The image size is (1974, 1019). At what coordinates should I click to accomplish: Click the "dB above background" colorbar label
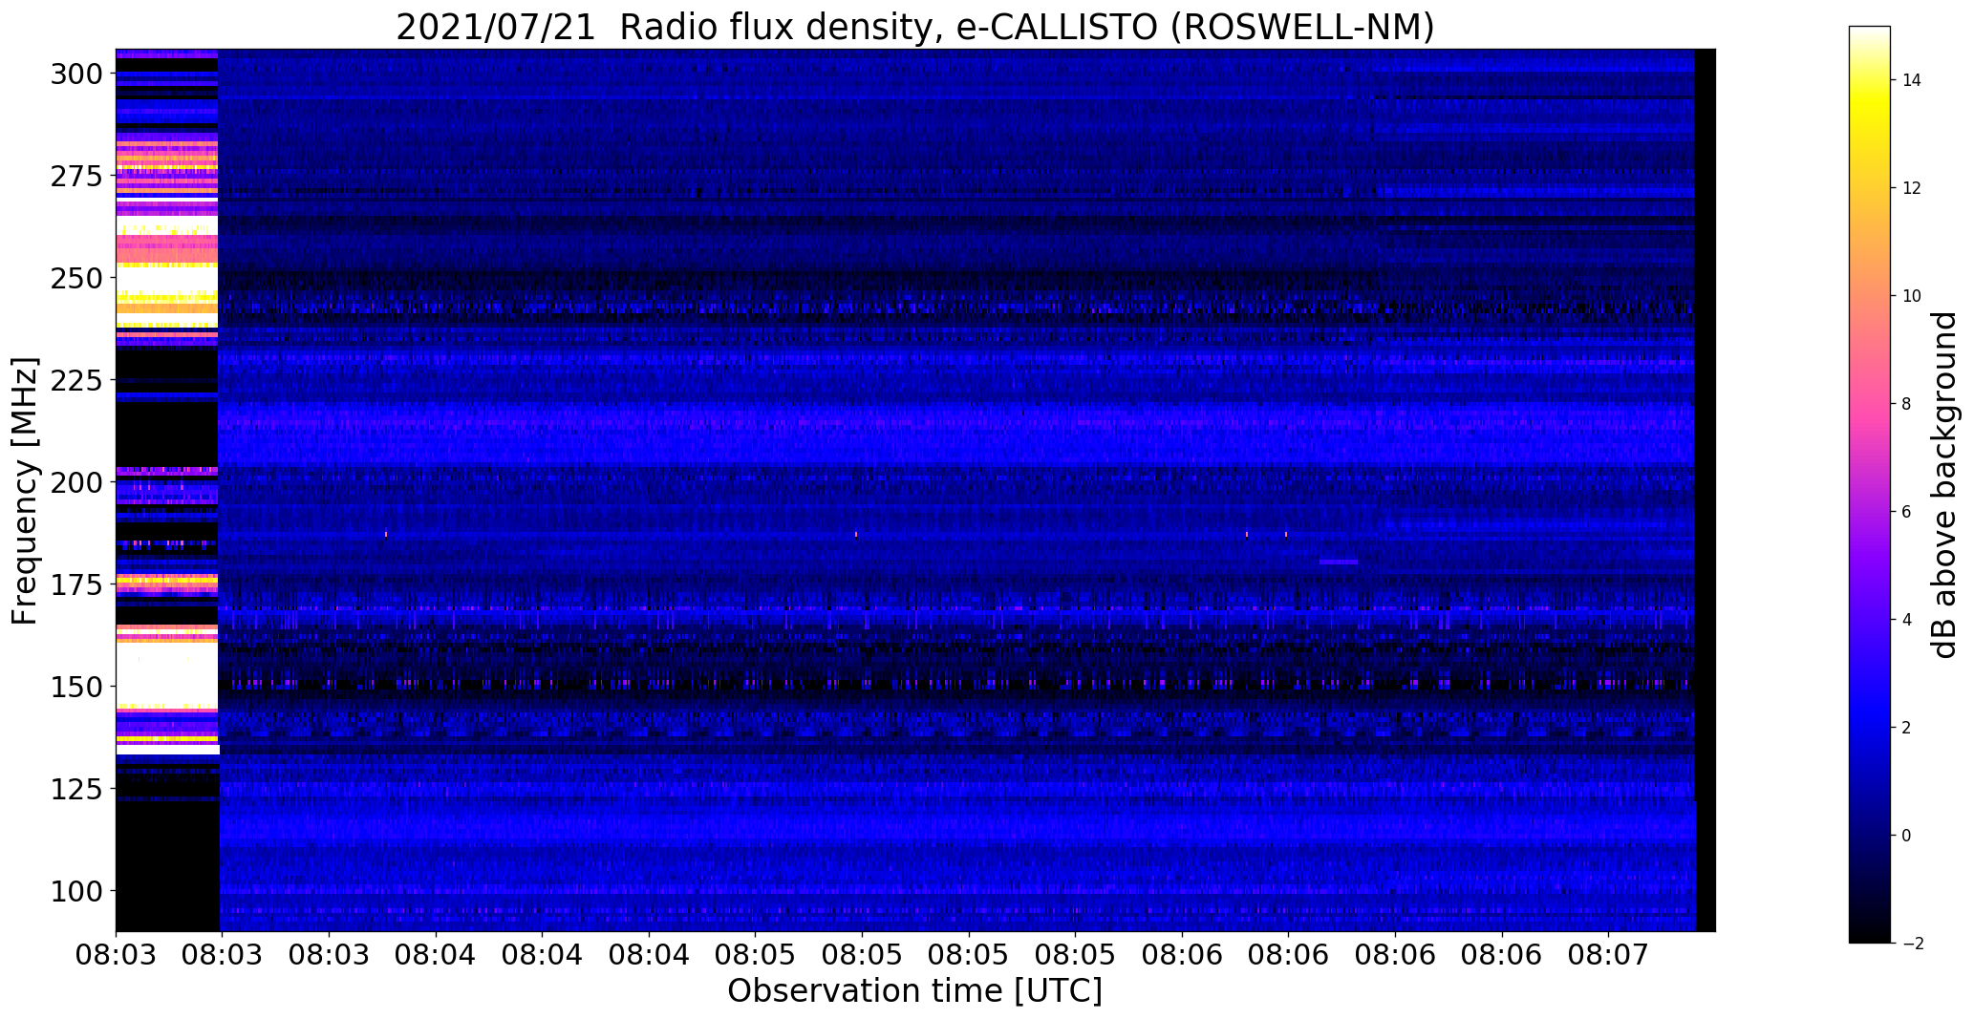coord(1944,485)
